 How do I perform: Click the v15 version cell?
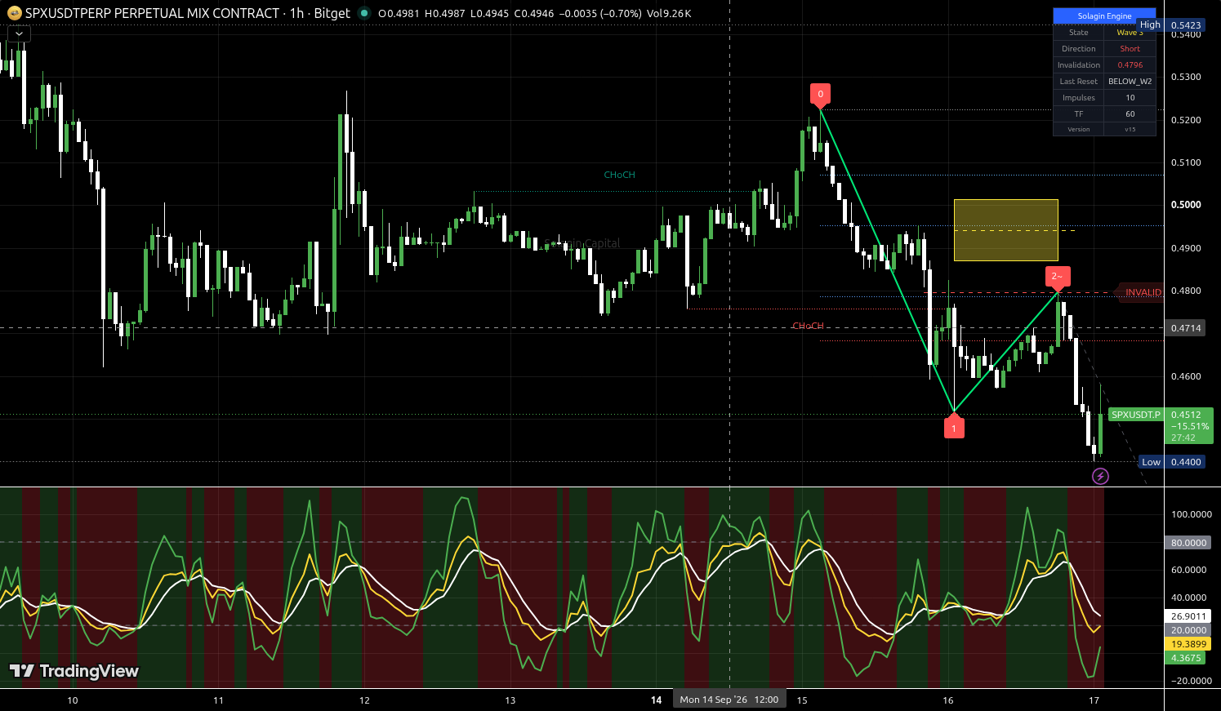pos(1130,129)
